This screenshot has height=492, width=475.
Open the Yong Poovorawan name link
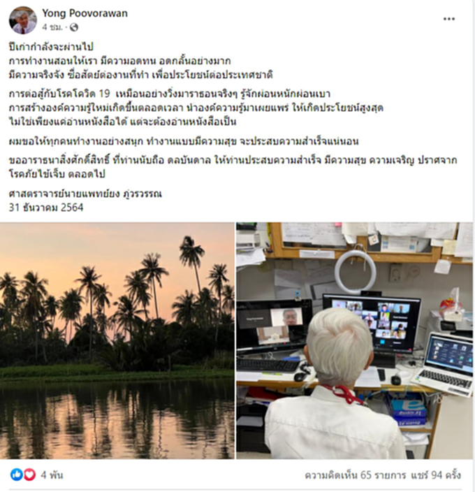[x=85, y=13]
